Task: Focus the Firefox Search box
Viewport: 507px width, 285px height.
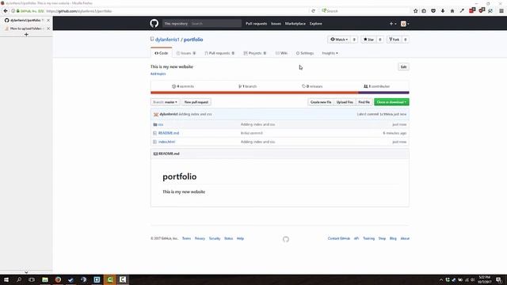Action: tap(365, 11)
